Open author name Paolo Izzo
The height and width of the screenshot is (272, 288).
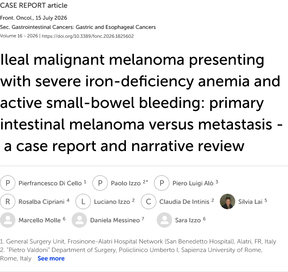(126, 183)
